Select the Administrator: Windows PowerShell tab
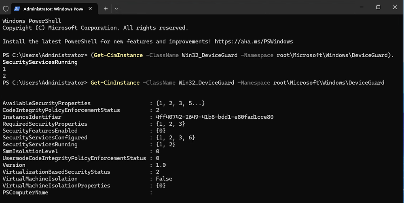Screen dimensions: 404x203 point(53,8)
